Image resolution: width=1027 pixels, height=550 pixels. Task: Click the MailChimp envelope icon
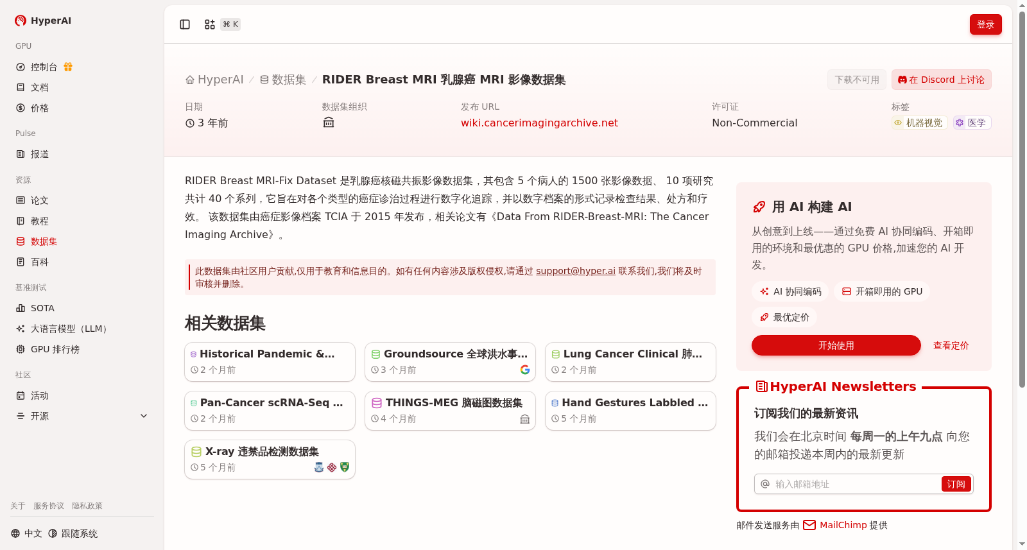coord(809,525)
